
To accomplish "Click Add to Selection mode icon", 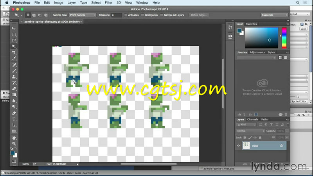I will [34, 15].
